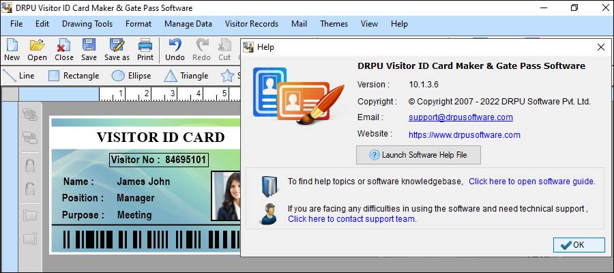Open the File menu

point(16,24)
